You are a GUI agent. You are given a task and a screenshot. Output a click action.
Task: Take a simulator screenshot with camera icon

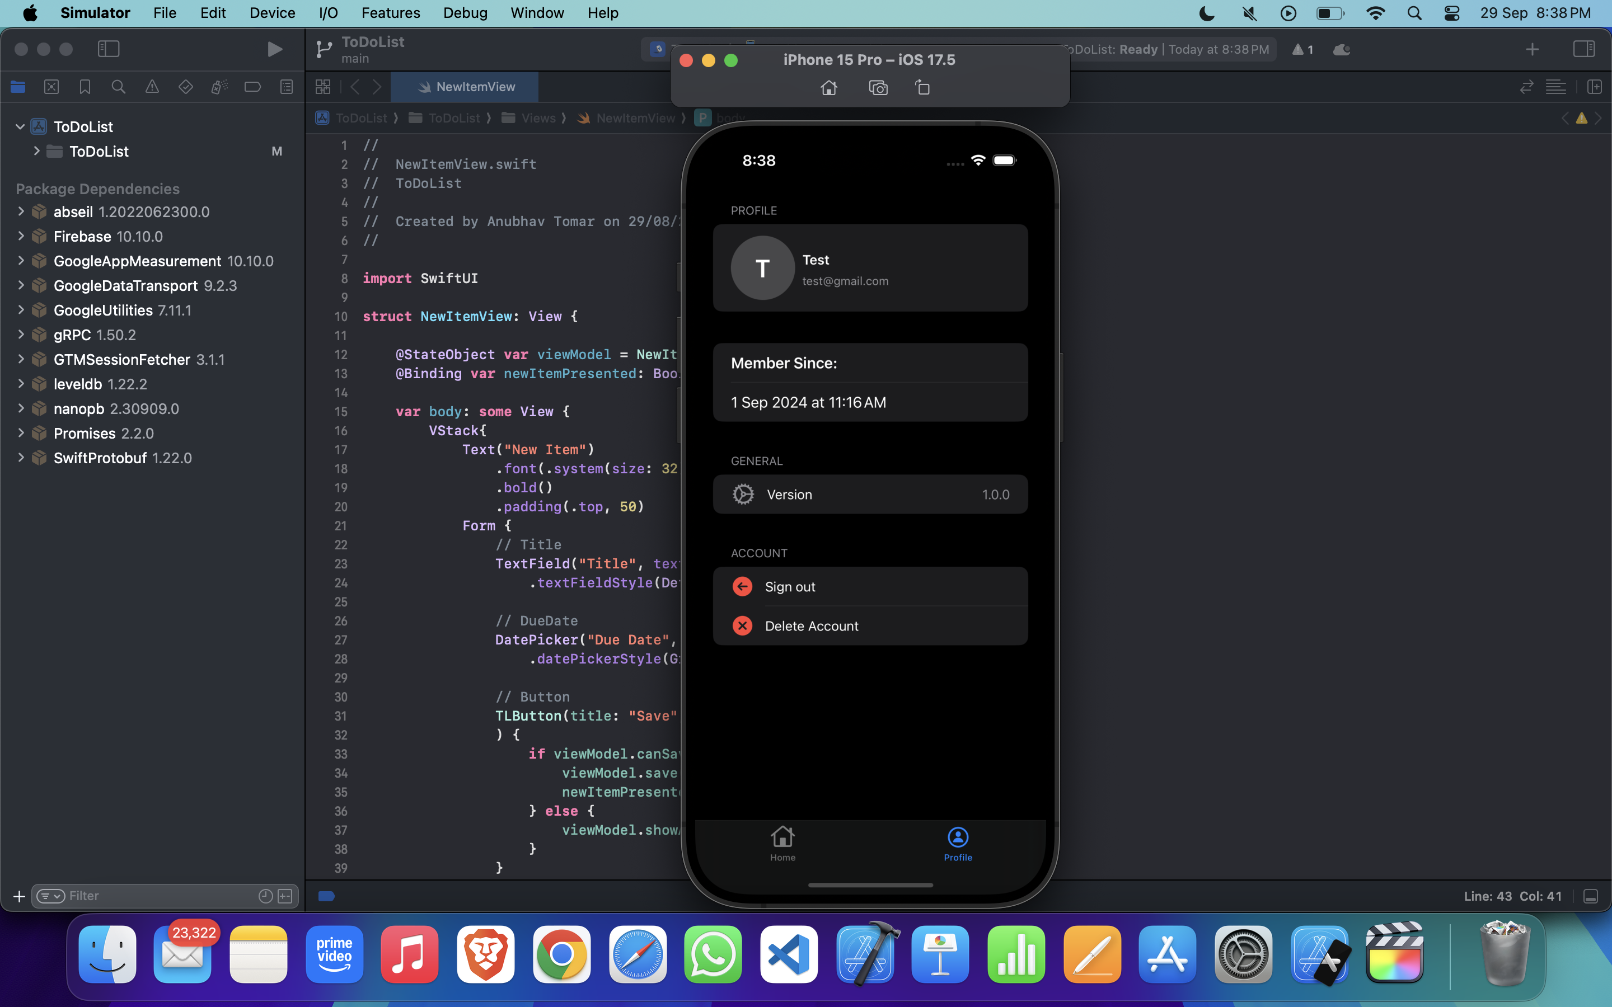click(x=878, y=88)
